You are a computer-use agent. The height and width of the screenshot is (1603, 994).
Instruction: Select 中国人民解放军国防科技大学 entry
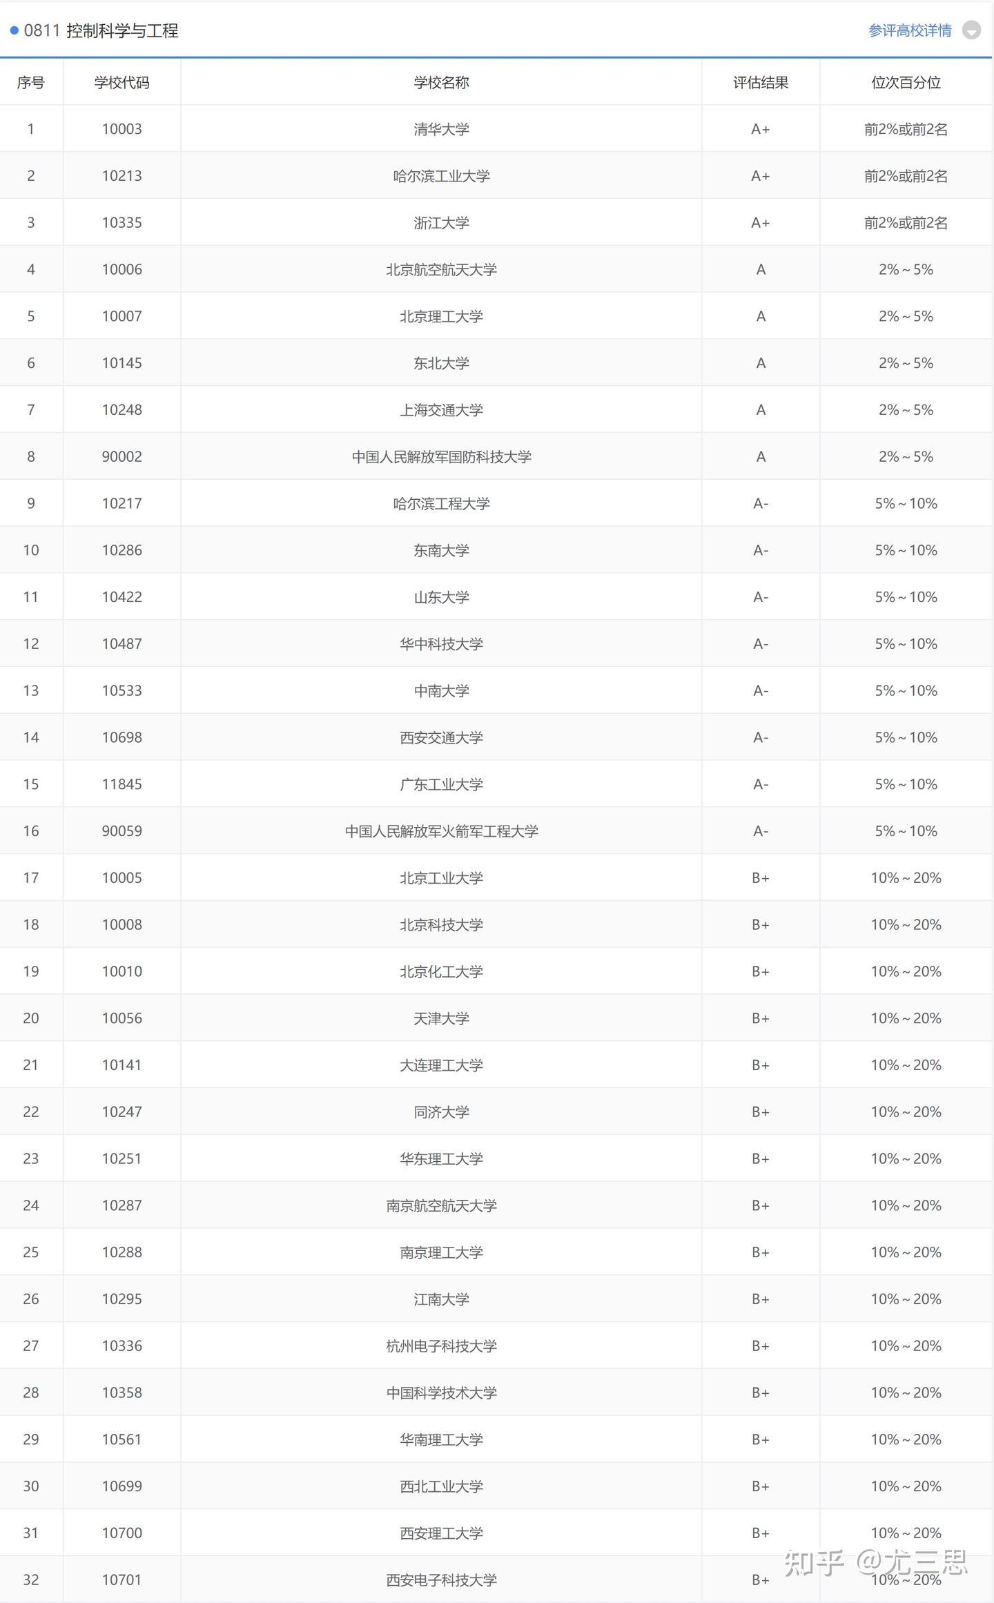[441, 457]
